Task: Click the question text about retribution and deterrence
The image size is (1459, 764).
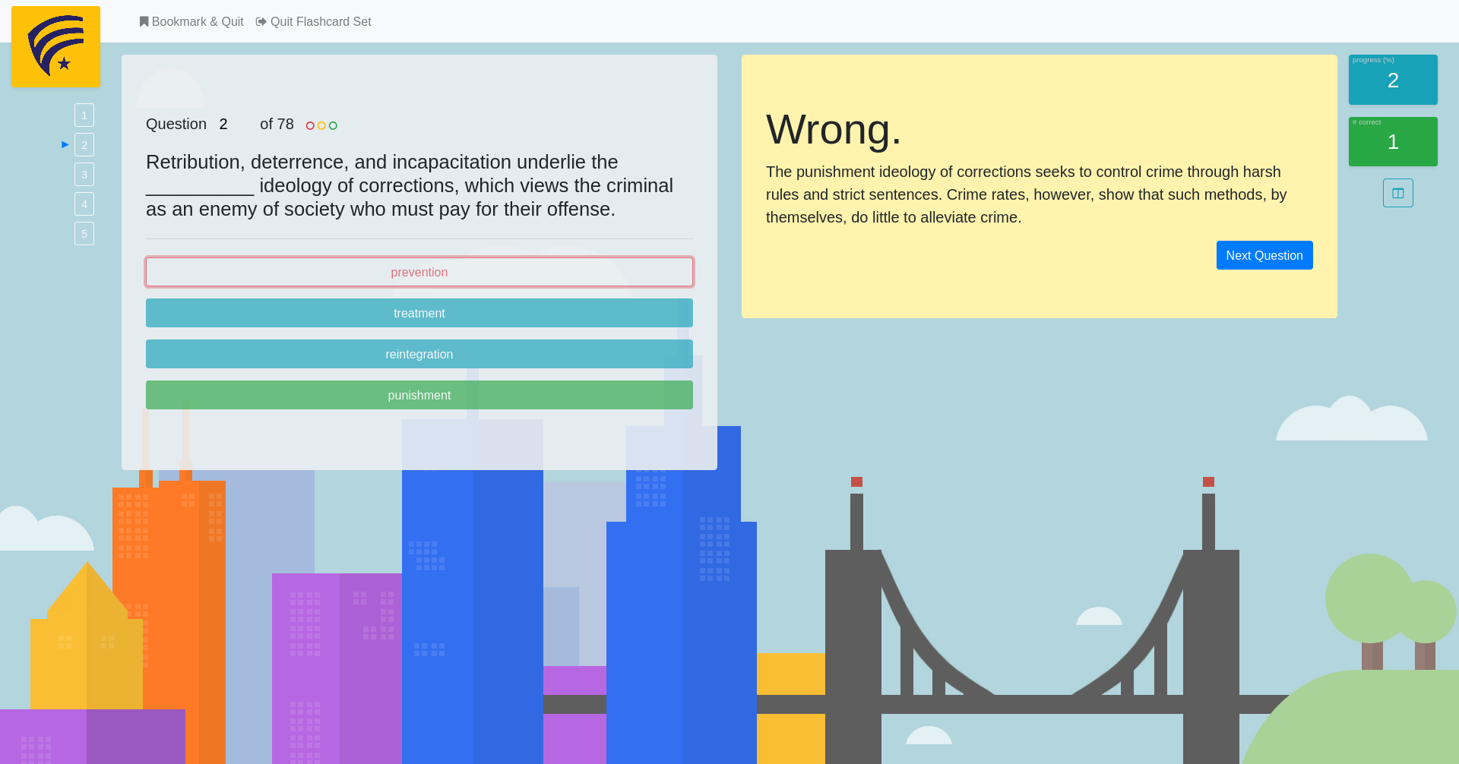Action: [x=410, y=185]
